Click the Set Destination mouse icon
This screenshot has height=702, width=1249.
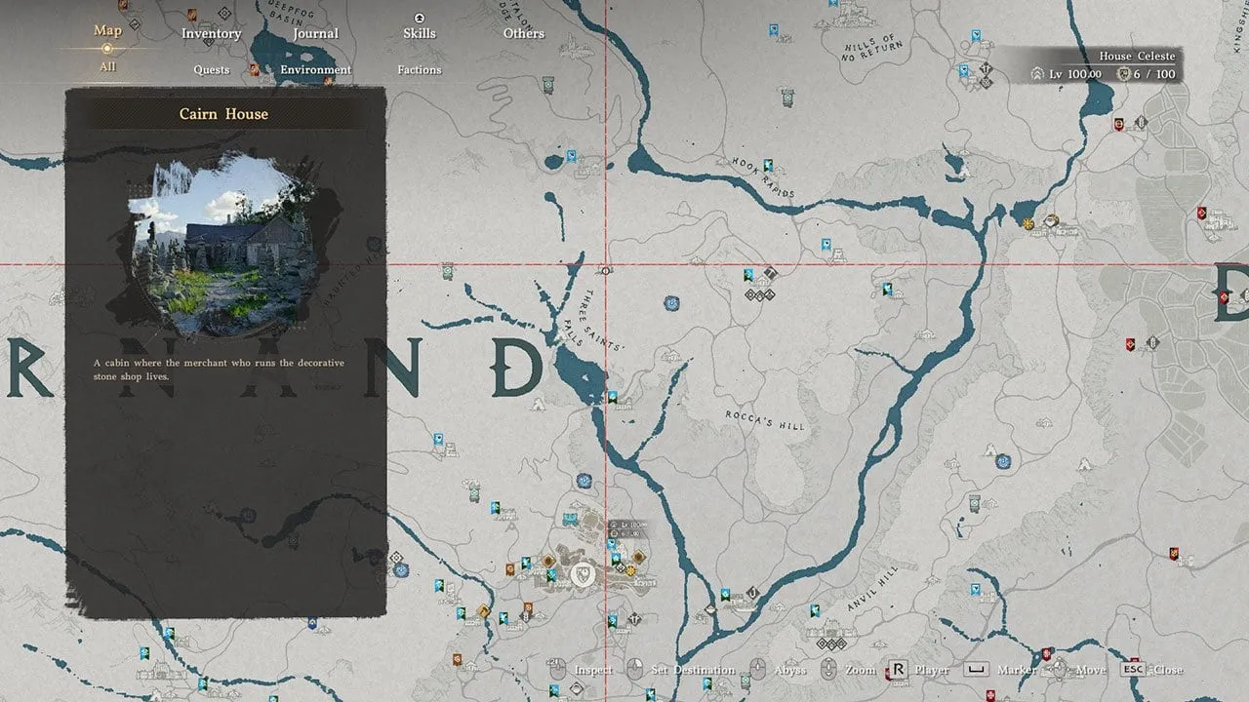635,669
